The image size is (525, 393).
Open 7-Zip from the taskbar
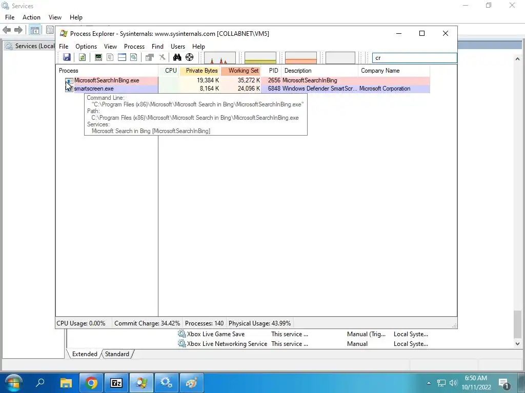[116, 383]
